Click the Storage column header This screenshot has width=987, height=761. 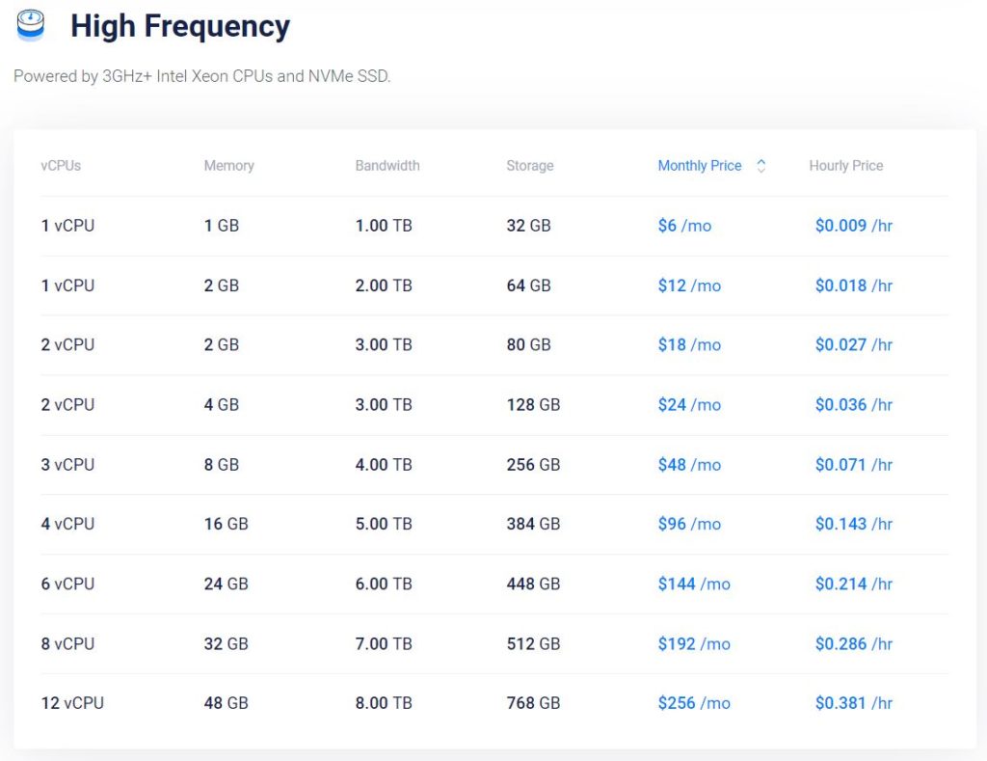[530, 166]
